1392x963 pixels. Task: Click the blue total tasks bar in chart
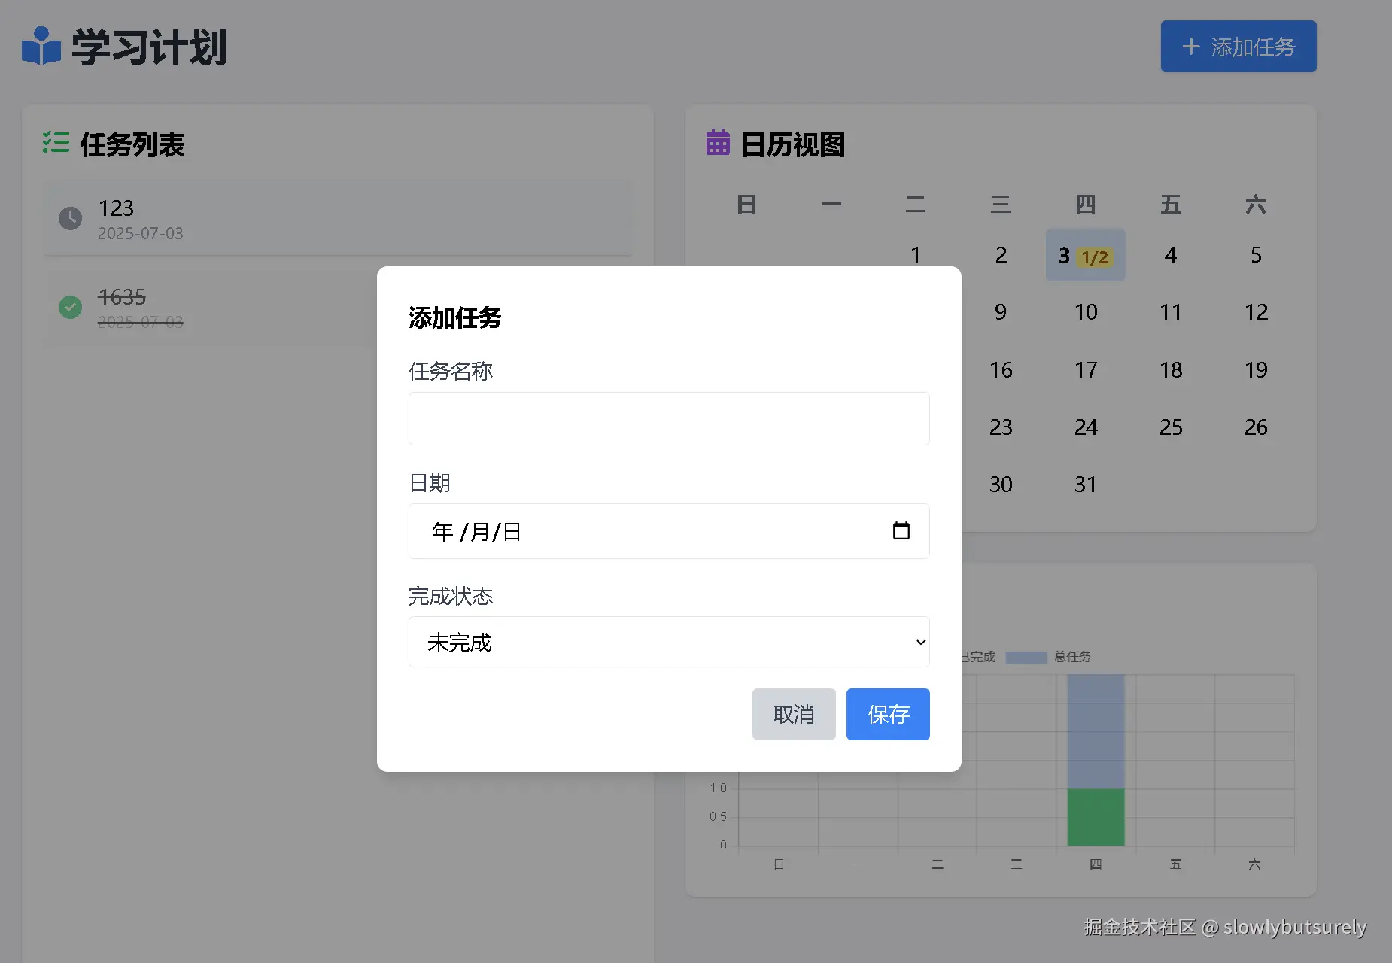1096,731
